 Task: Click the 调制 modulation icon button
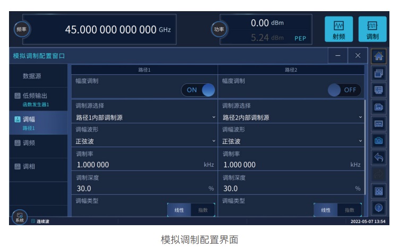[372, 29]
